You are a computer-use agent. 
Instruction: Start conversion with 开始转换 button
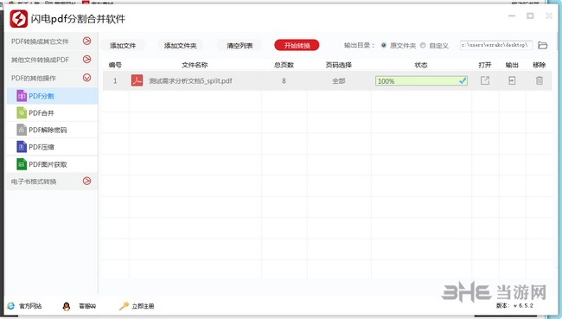[x=297, y=45]
